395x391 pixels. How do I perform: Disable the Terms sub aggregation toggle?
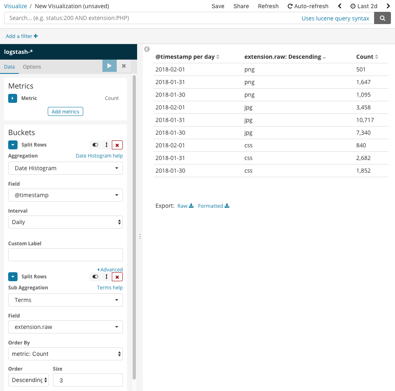point(95,277)
